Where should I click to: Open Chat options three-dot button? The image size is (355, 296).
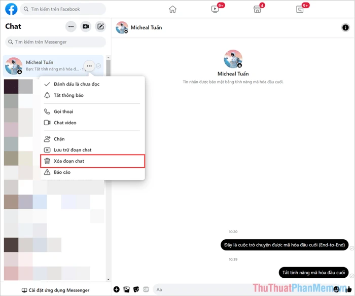pos(71,26)
